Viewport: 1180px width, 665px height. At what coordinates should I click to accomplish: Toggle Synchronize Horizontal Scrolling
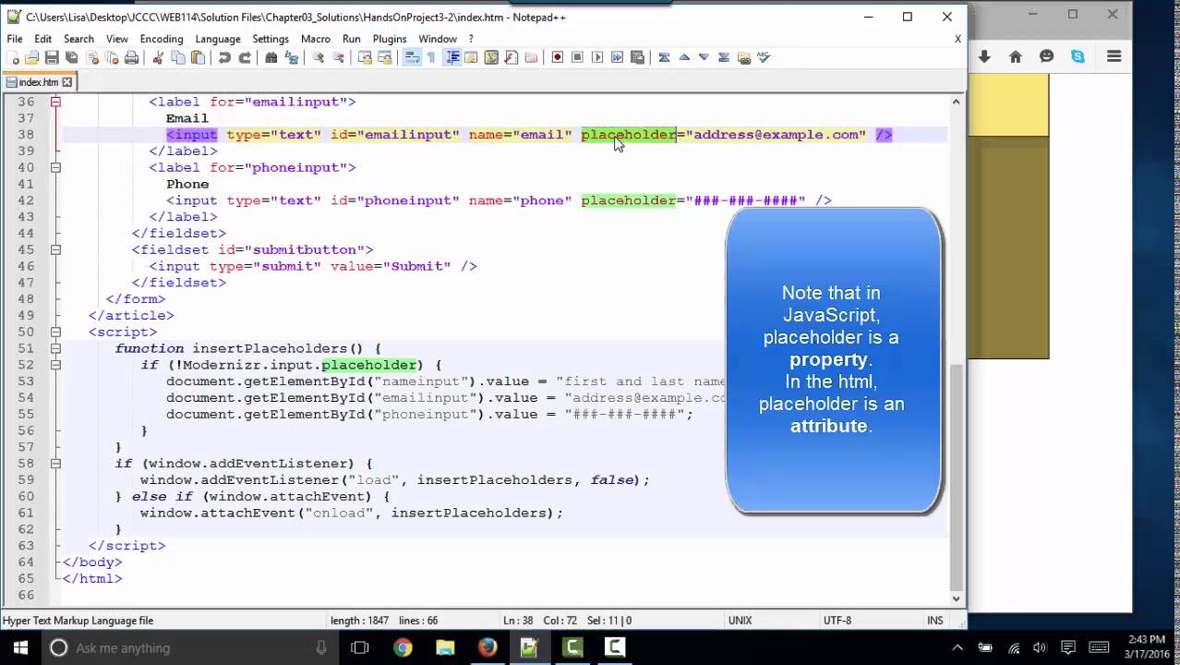tap(384, 57)
